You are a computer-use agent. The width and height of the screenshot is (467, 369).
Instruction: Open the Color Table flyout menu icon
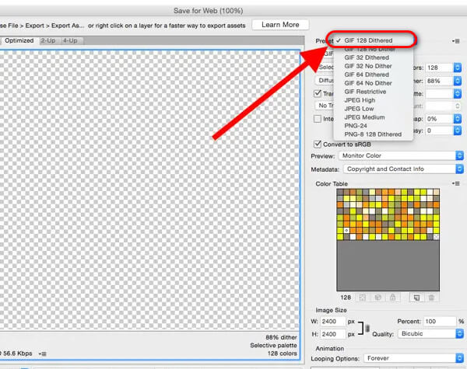[455, 184]
